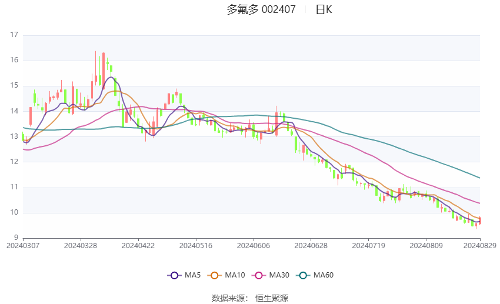Click the x-axis date label 20240328

coord(81,246)
